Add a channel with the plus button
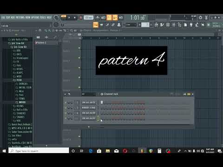The image size is (223, 167). pos(89,127)
